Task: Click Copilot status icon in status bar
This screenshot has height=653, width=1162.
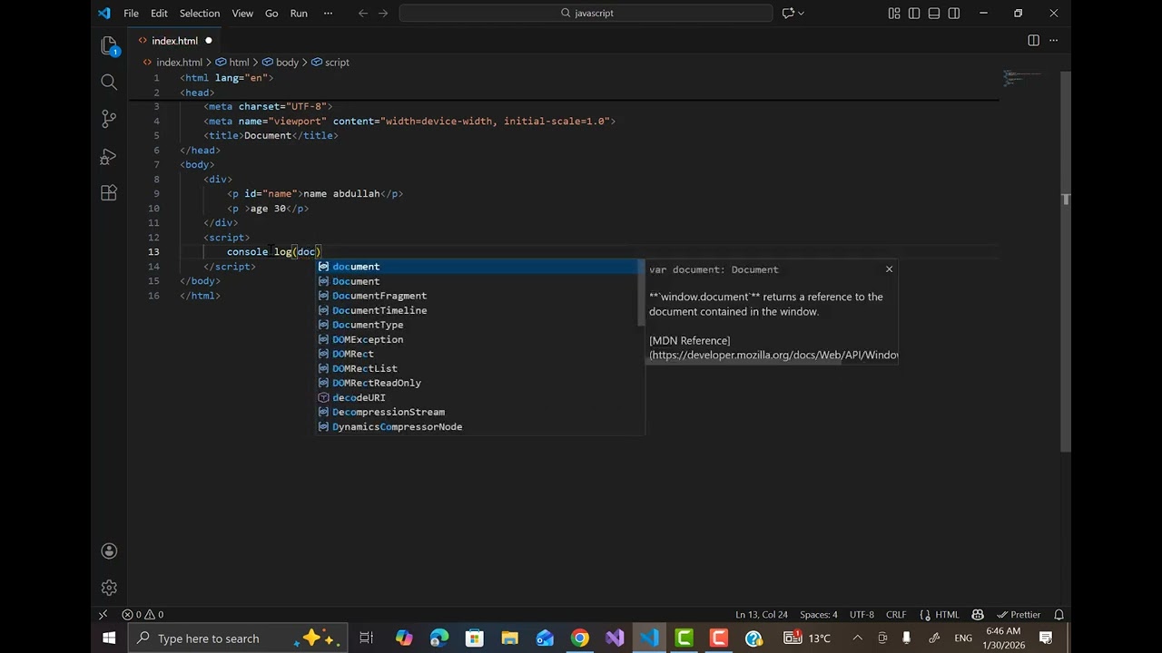Action: (x=978, y=614)
